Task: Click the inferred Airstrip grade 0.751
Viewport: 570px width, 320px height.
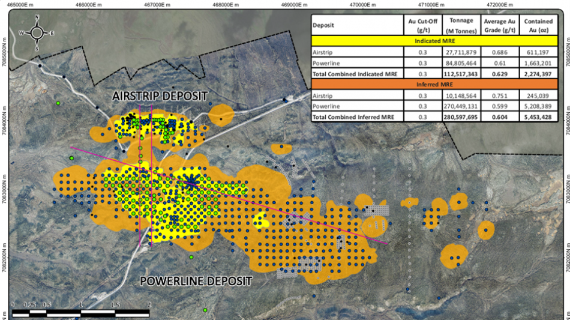Action: pos(499,95)
